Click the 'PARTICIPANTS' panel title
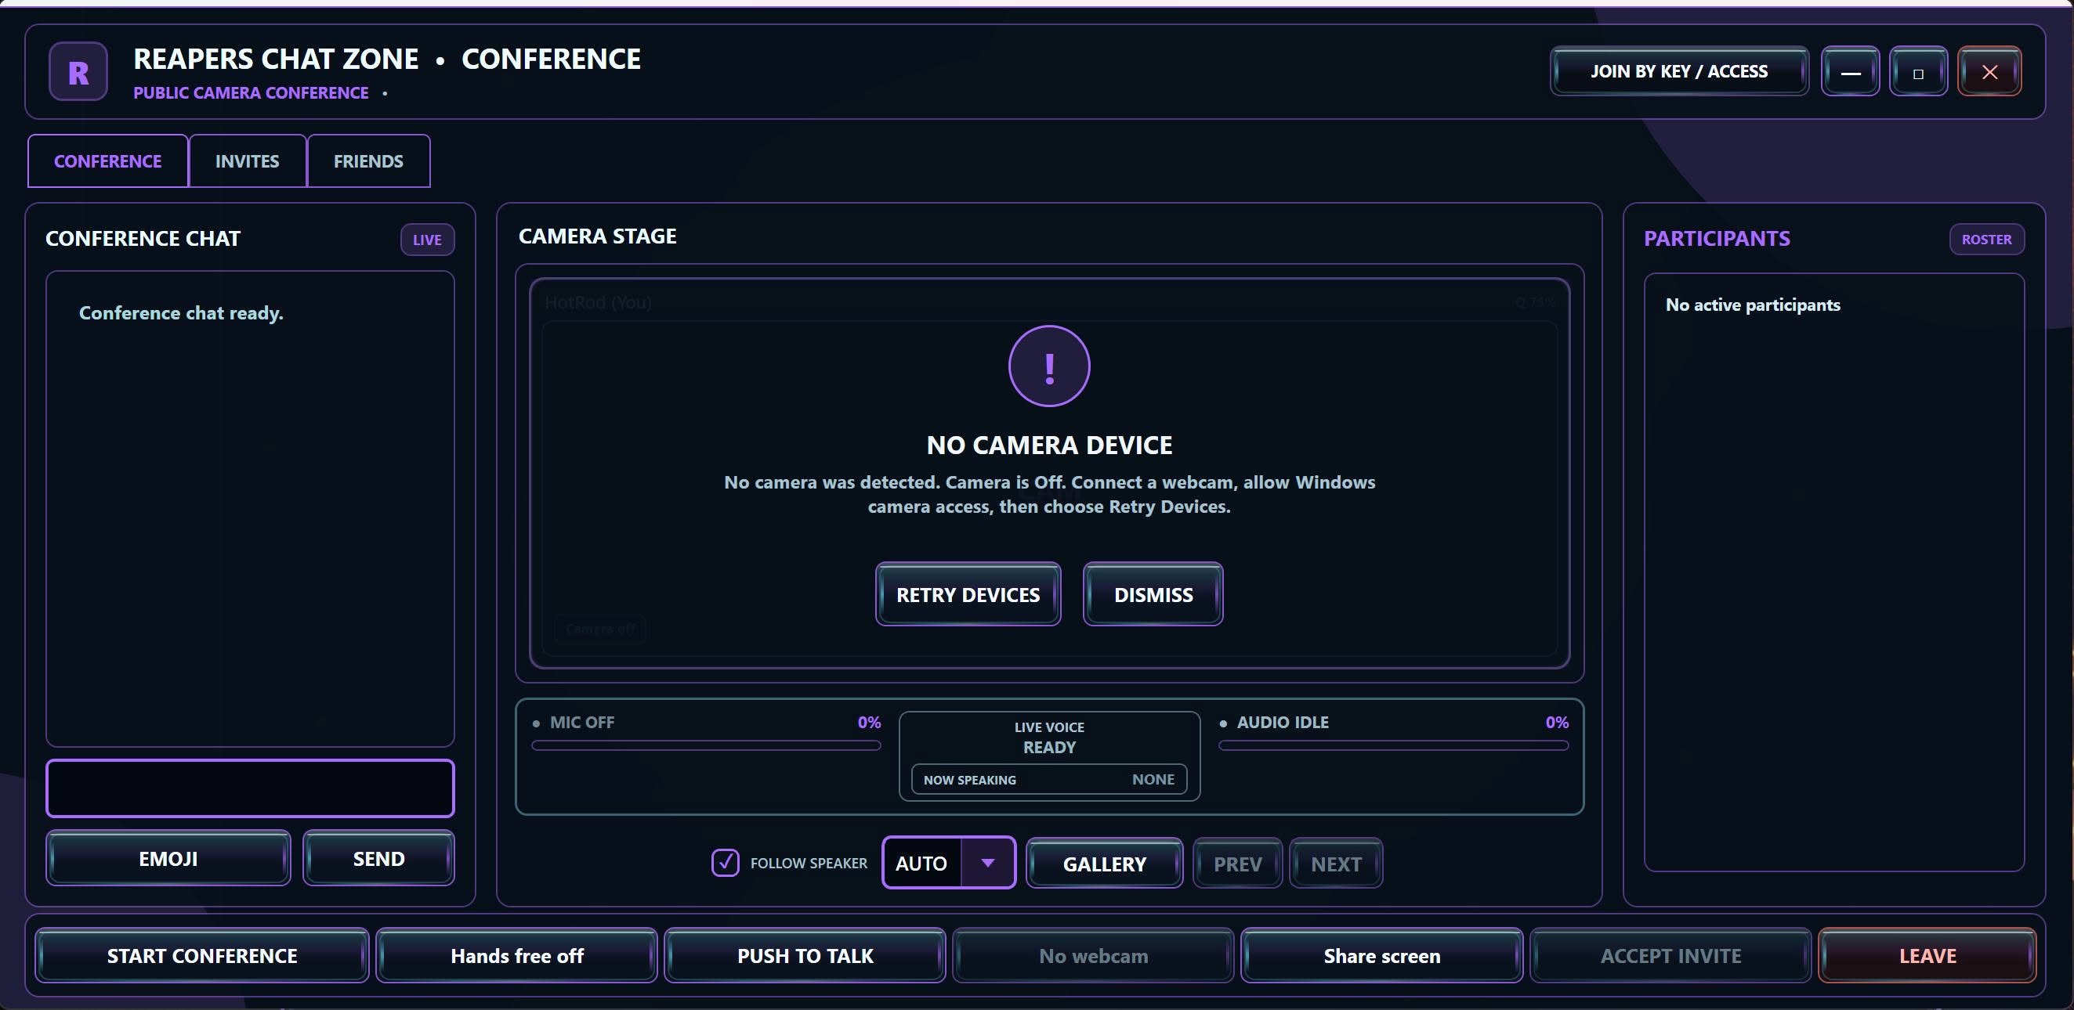 pyautogui.click(x=1716, y=238)
